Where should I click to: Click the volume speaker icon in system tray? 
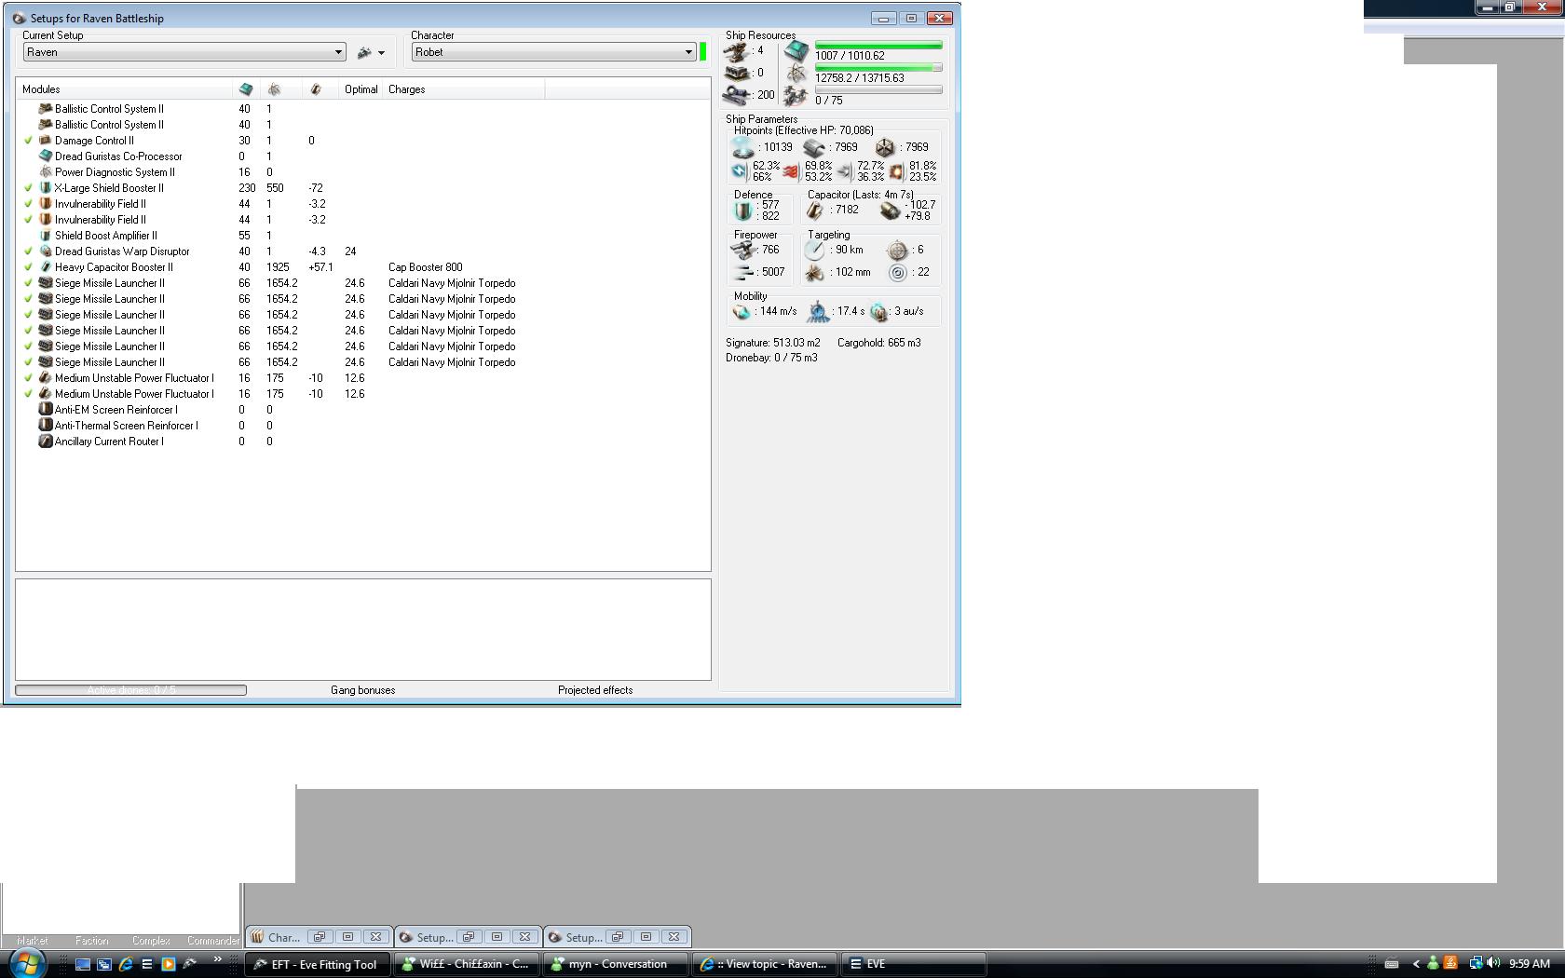click(1493, 964)
